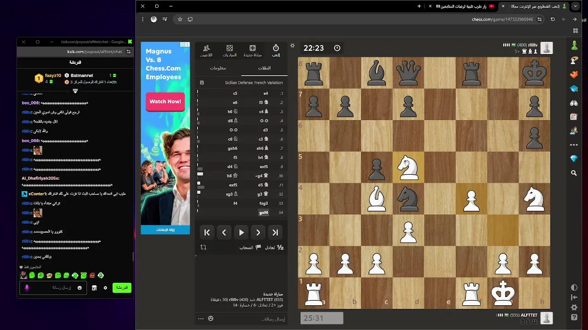Click the white knight on d5
Screen dimensions: 588x330
[x=408, y=167]
